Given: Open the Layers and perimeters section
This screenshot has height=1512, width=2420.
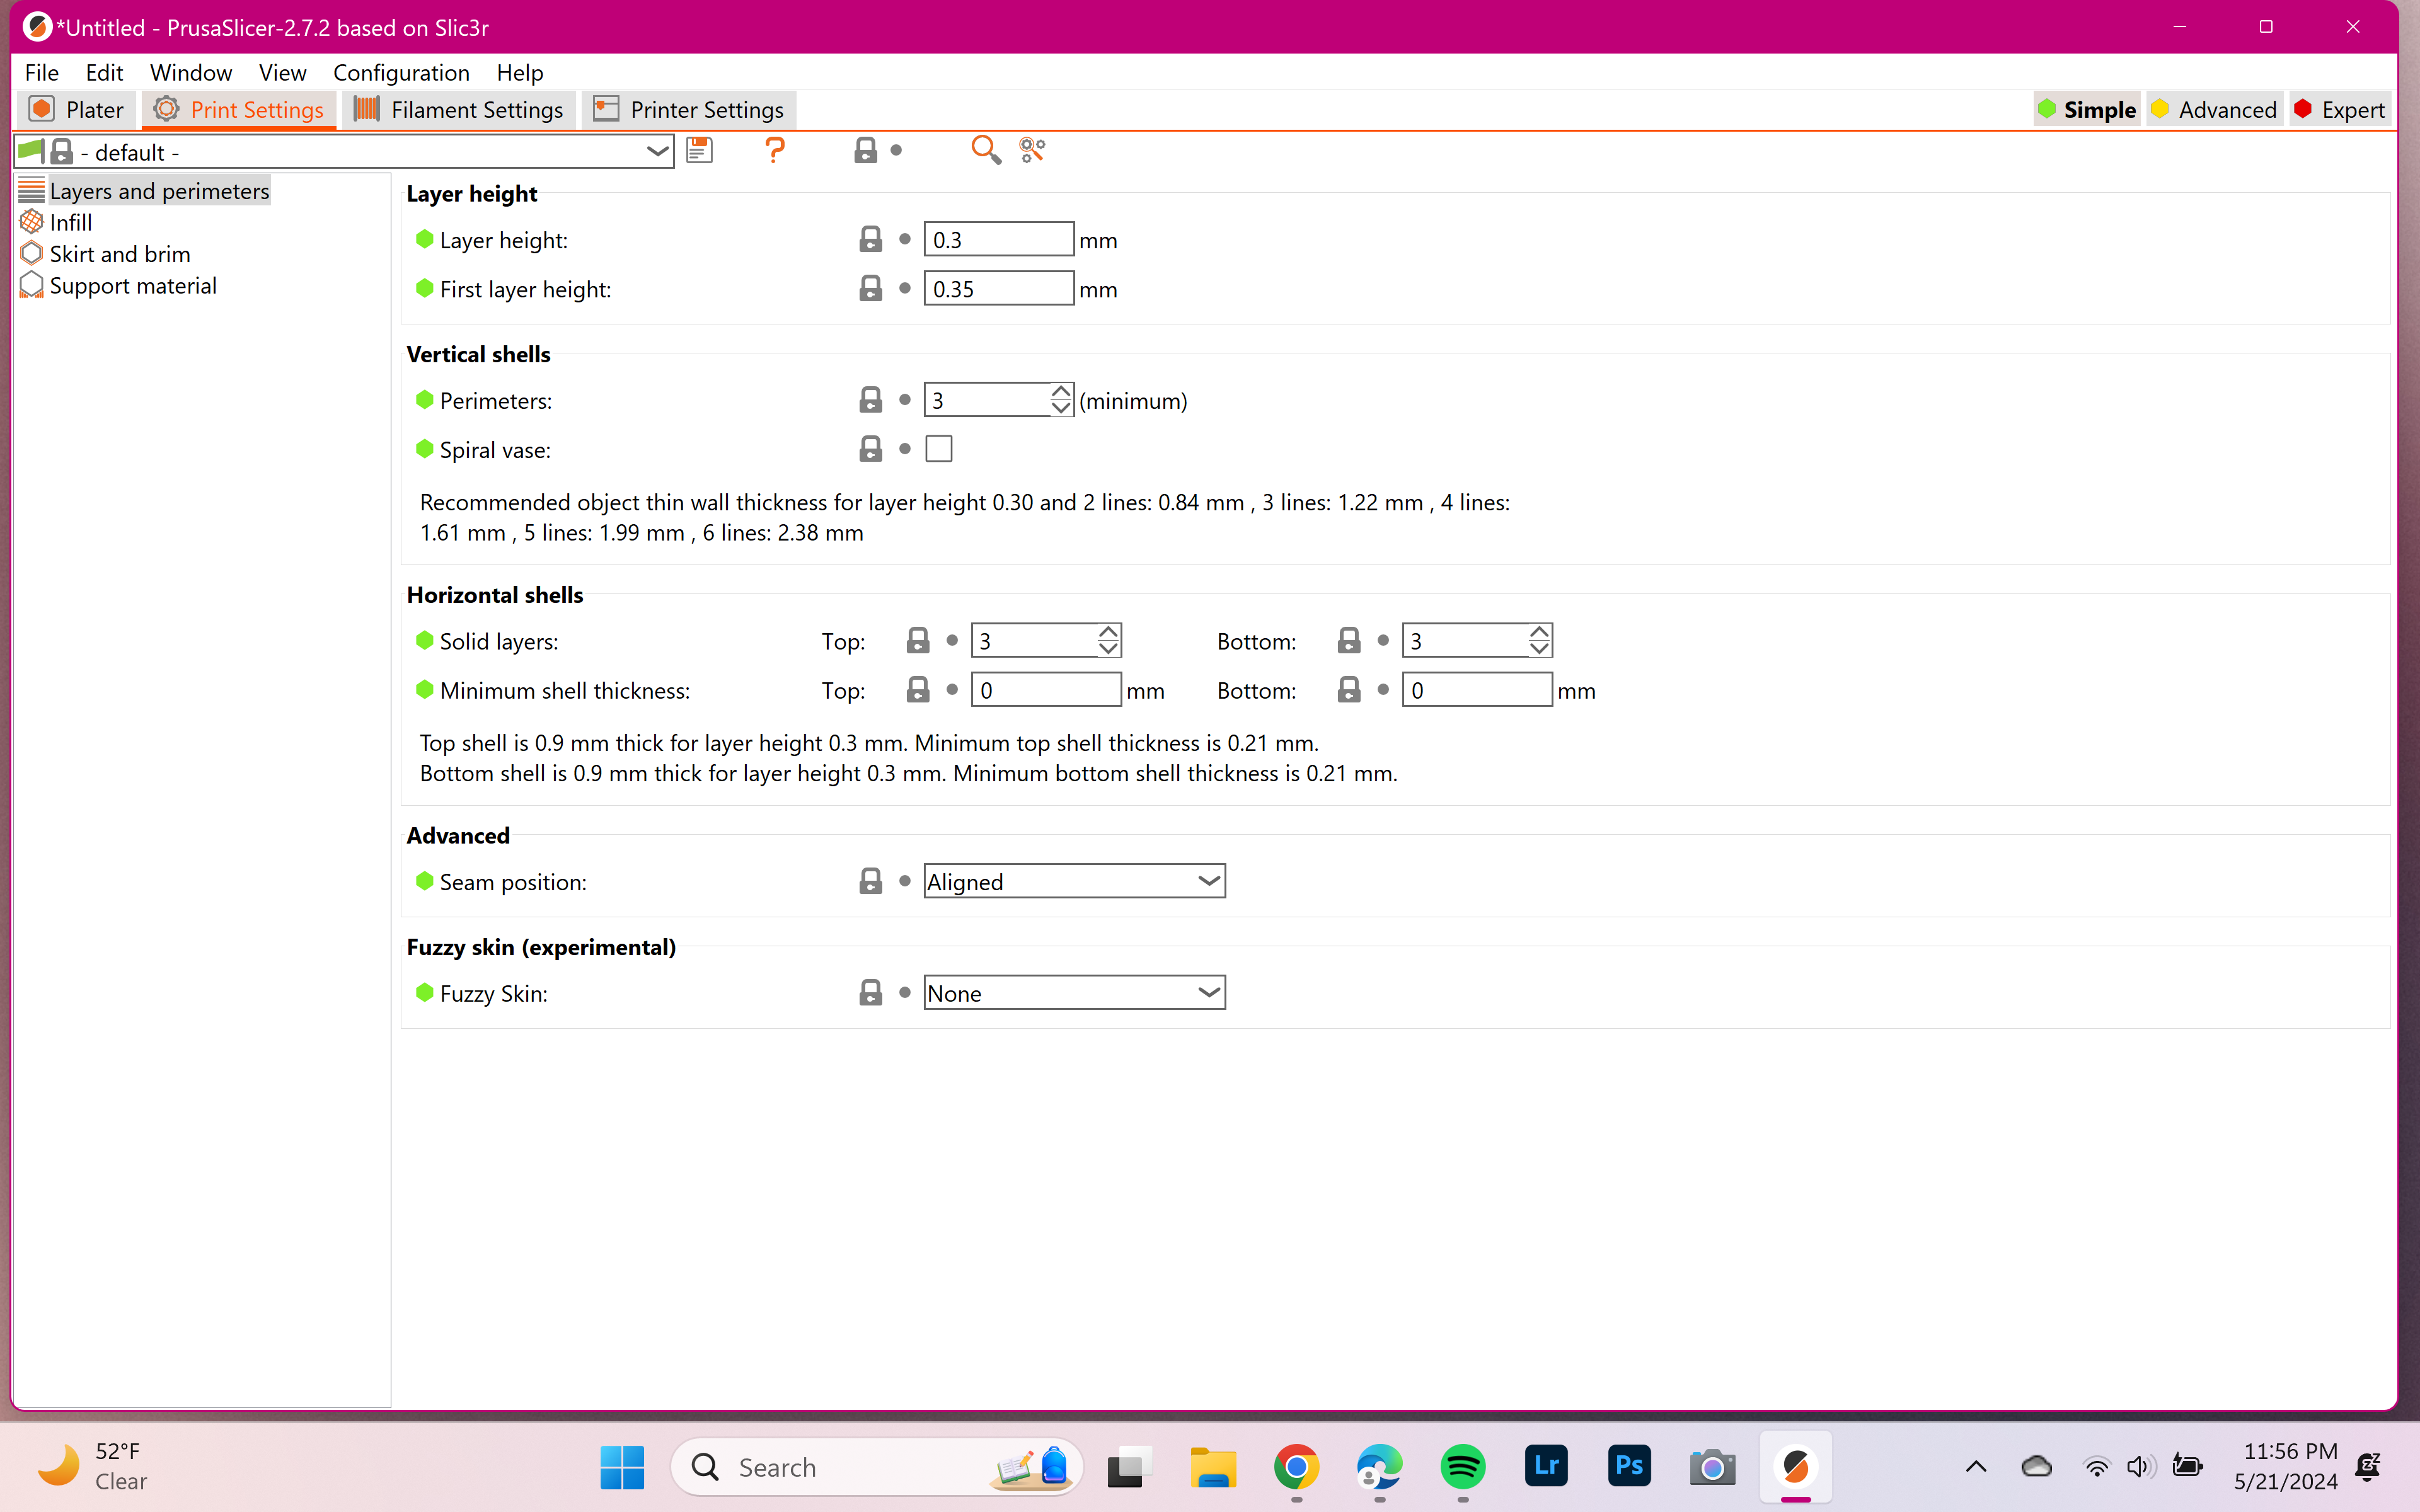Looking at the screenshot, I should [159, 190].
